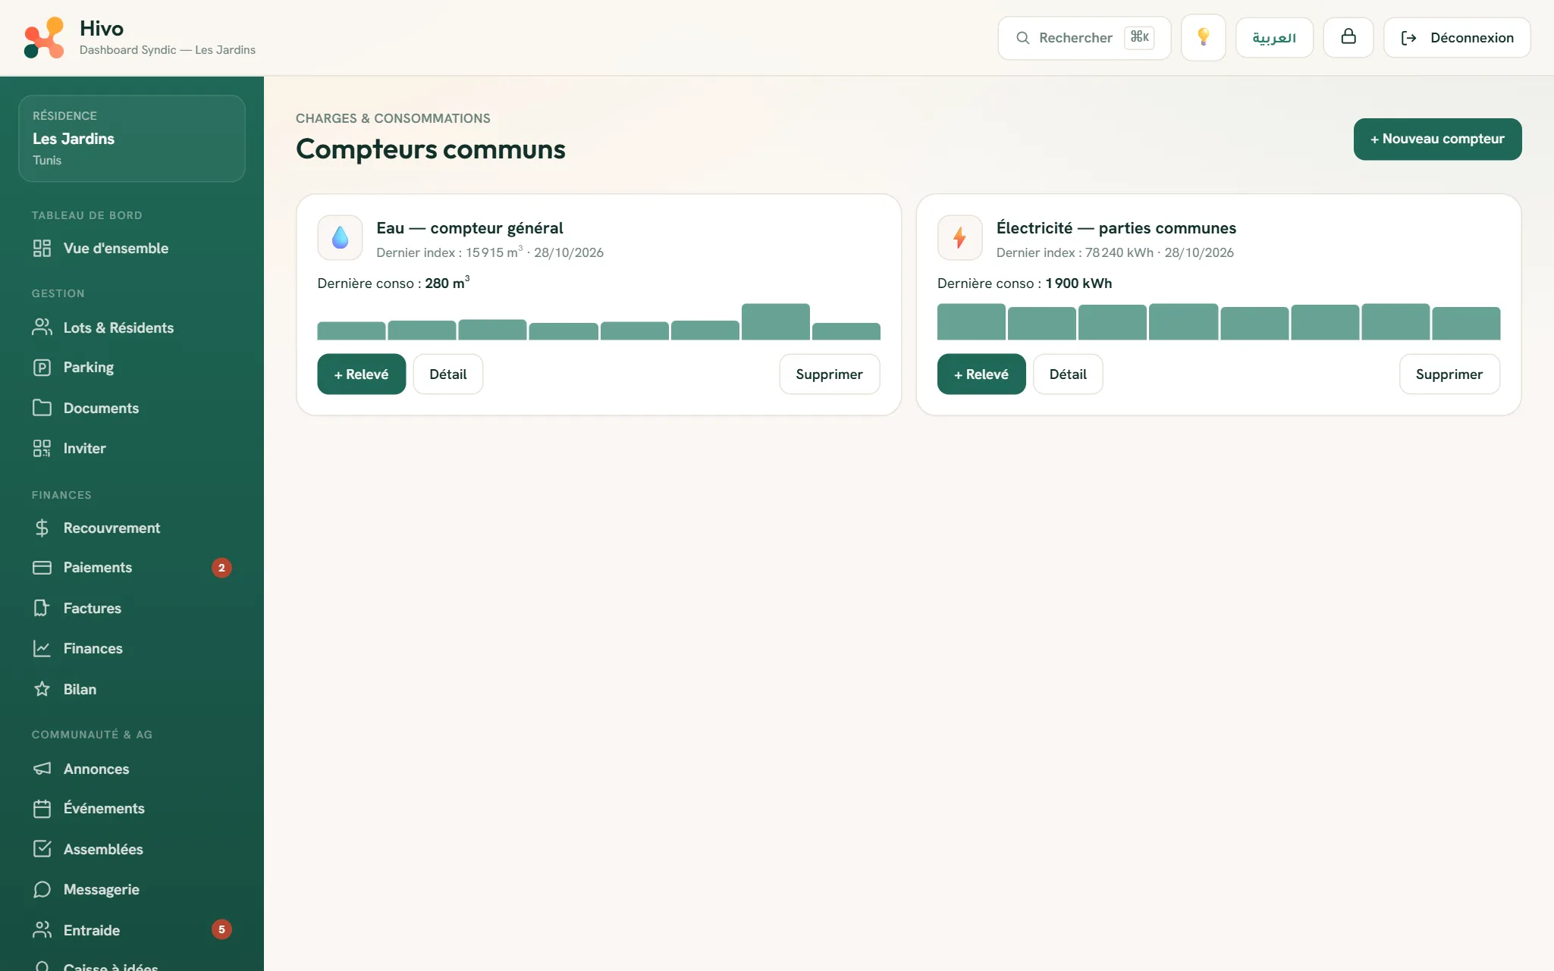Focus the Rechercher search field
Screen dimensions: 1554x971
click(1084, 37)
